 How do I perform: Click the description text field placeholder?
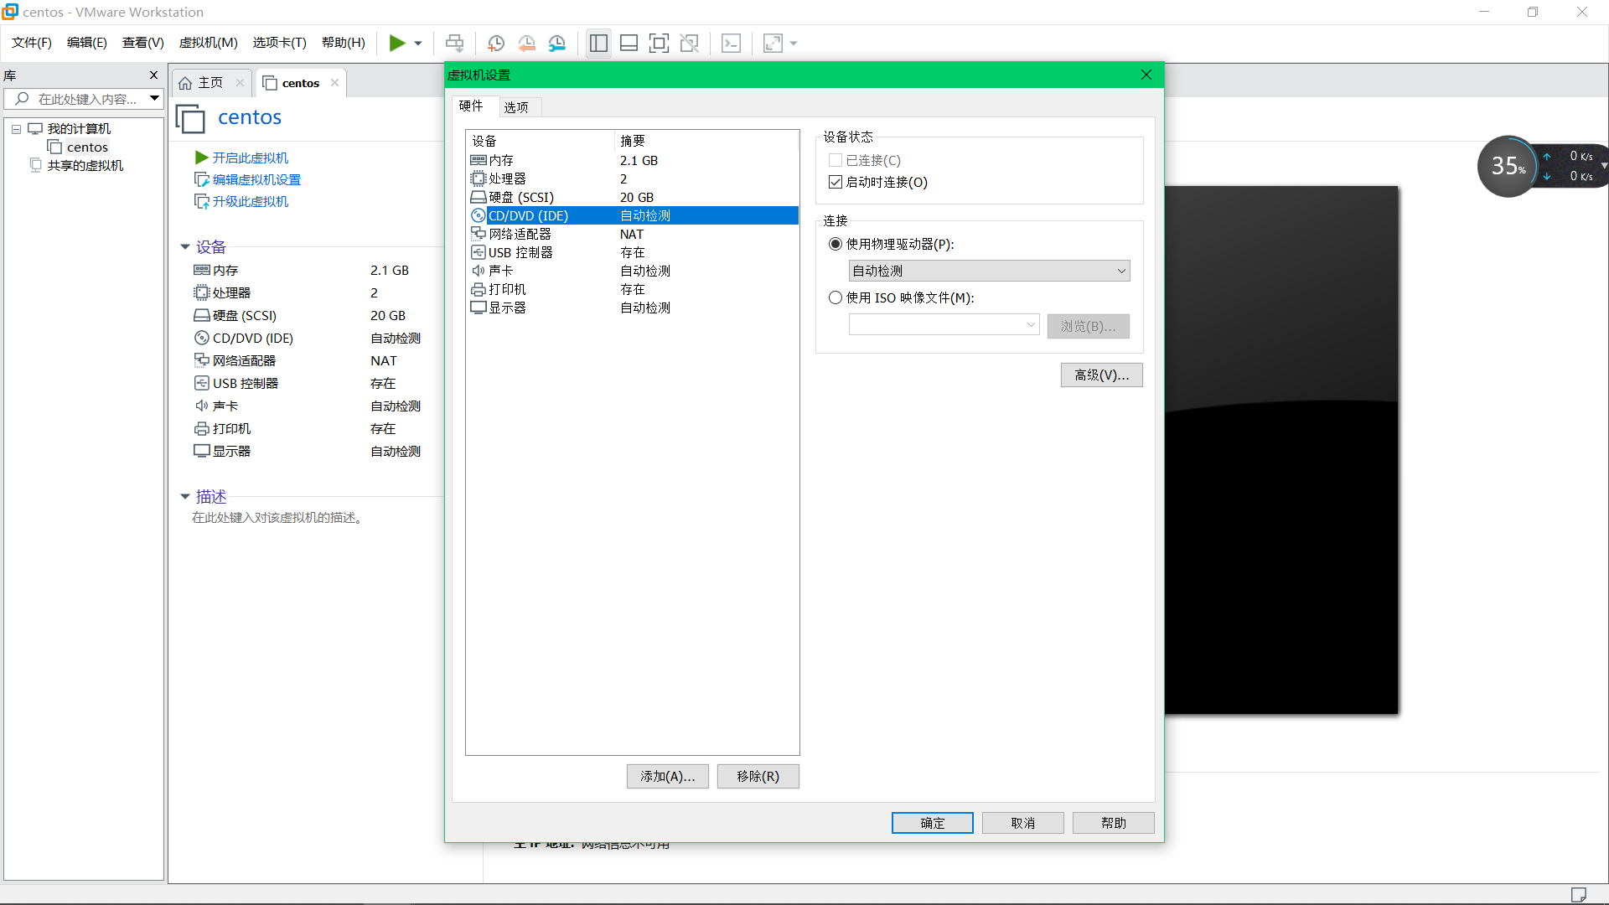[x=278, y=518]
